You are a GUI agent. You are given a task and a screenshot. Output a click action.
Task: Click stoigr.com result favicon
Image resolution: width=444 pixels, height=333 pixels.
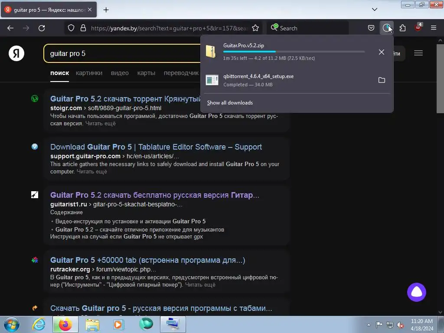pyautogui.click(x=35, y=98)
